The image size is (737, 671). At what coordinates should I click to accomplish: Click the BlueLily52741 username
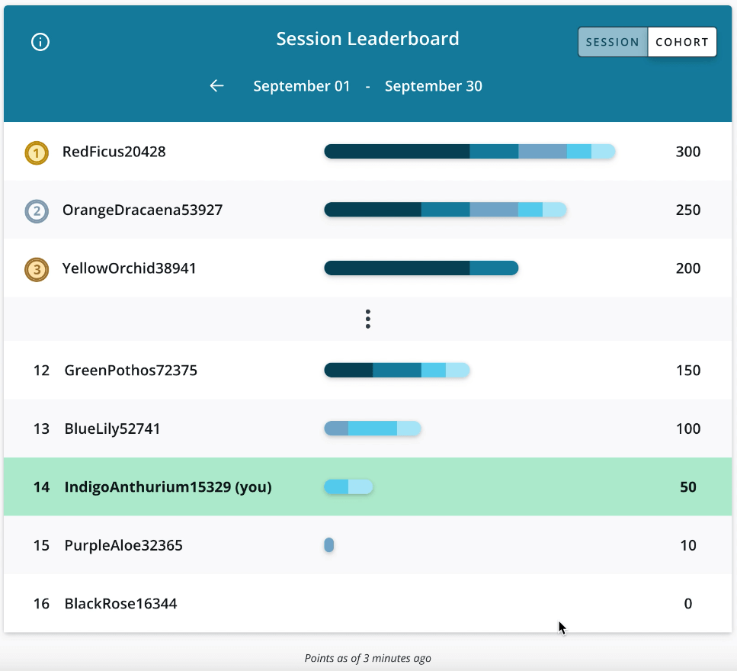pyautogui.click(x=112, y=429)
